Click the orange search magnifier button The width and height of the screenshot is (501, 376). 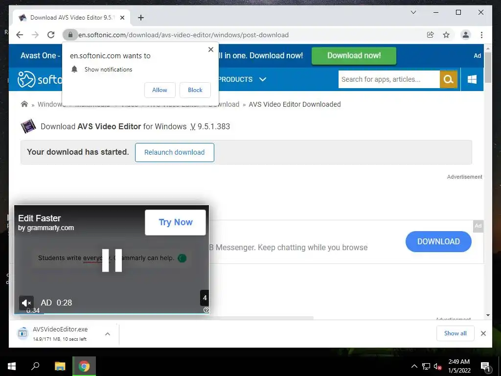449,79
